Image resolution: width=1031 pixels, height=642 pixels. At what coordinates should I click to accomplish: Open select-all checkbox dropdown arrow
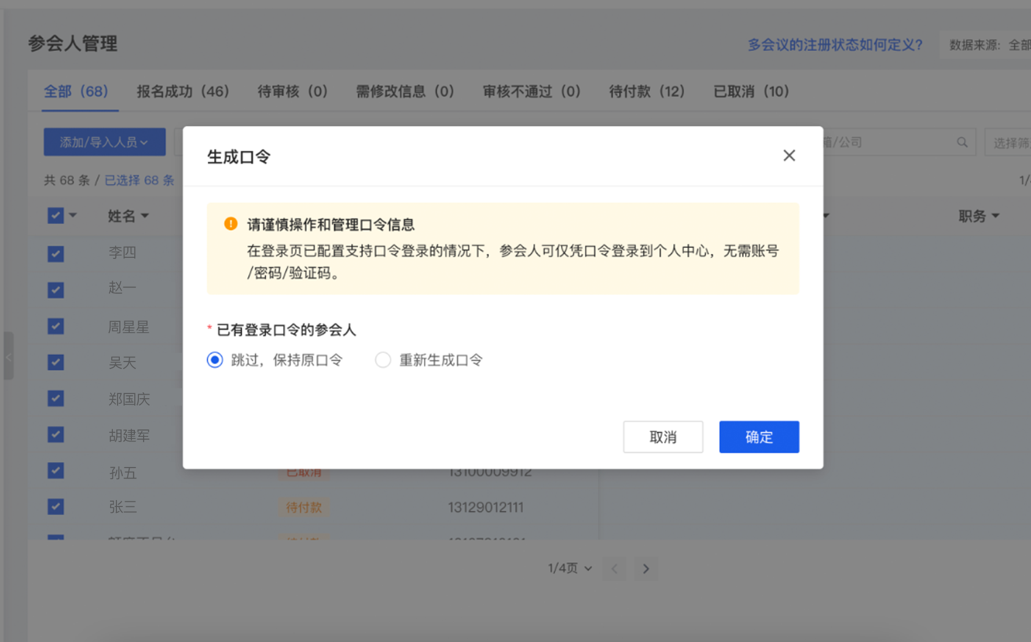pos(73,215)
